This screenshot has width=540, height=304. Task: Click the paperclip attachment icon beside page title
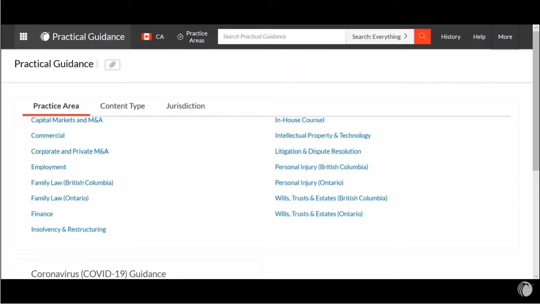coord(112,64)
